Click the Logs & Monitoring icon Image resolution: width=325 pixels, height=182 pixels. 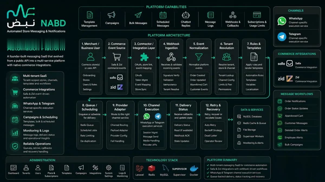[x=122, y=168]
